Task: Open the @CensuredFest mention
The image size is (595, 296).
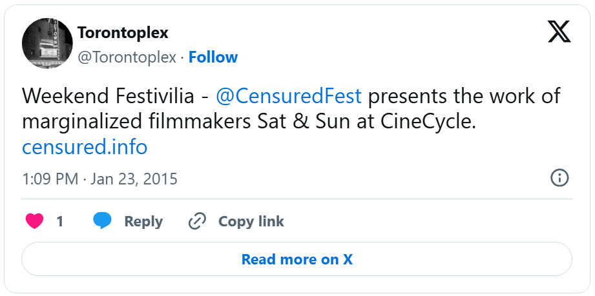Action: point(289,96)
